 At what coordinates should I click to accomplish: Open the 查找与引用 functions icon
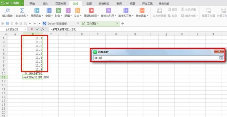point(108,11)
